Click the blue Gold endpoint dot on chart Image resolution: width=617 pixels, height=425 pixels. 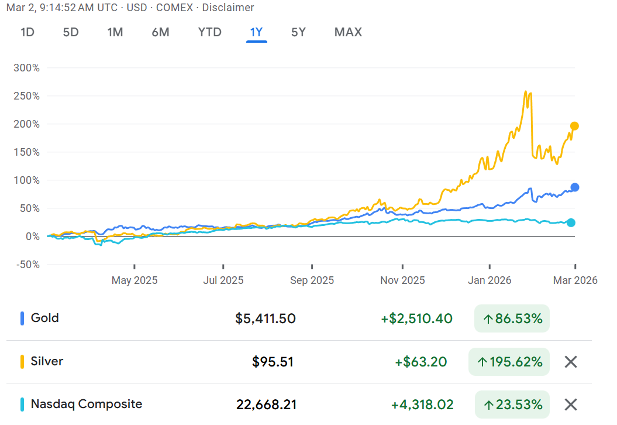tap(574, 187)
